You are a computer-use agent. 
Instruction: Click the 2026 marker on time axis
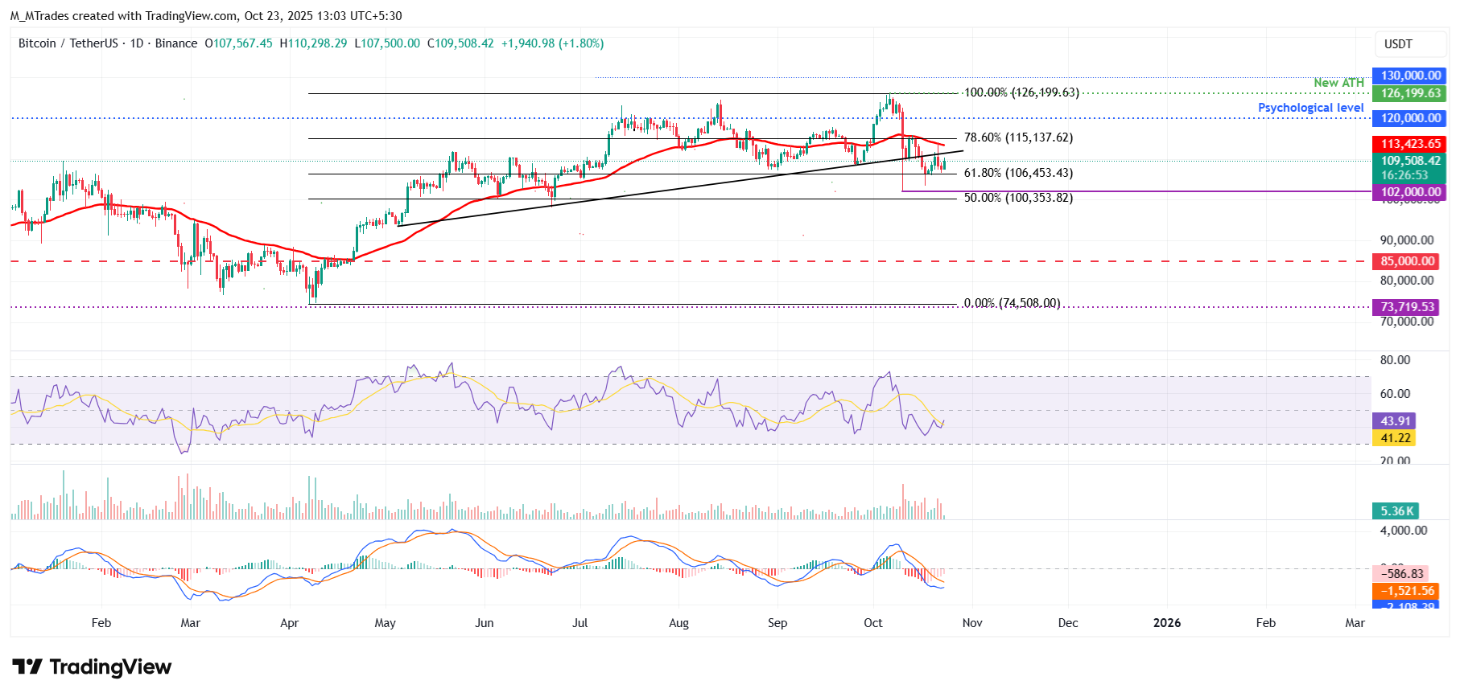tap(1166, 623)
